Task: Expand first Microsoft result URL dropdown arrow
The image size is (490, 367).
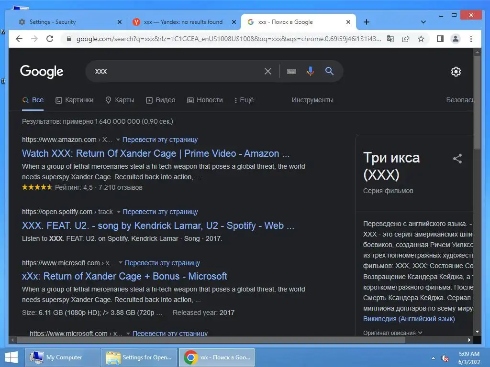Action: point(121,263)
